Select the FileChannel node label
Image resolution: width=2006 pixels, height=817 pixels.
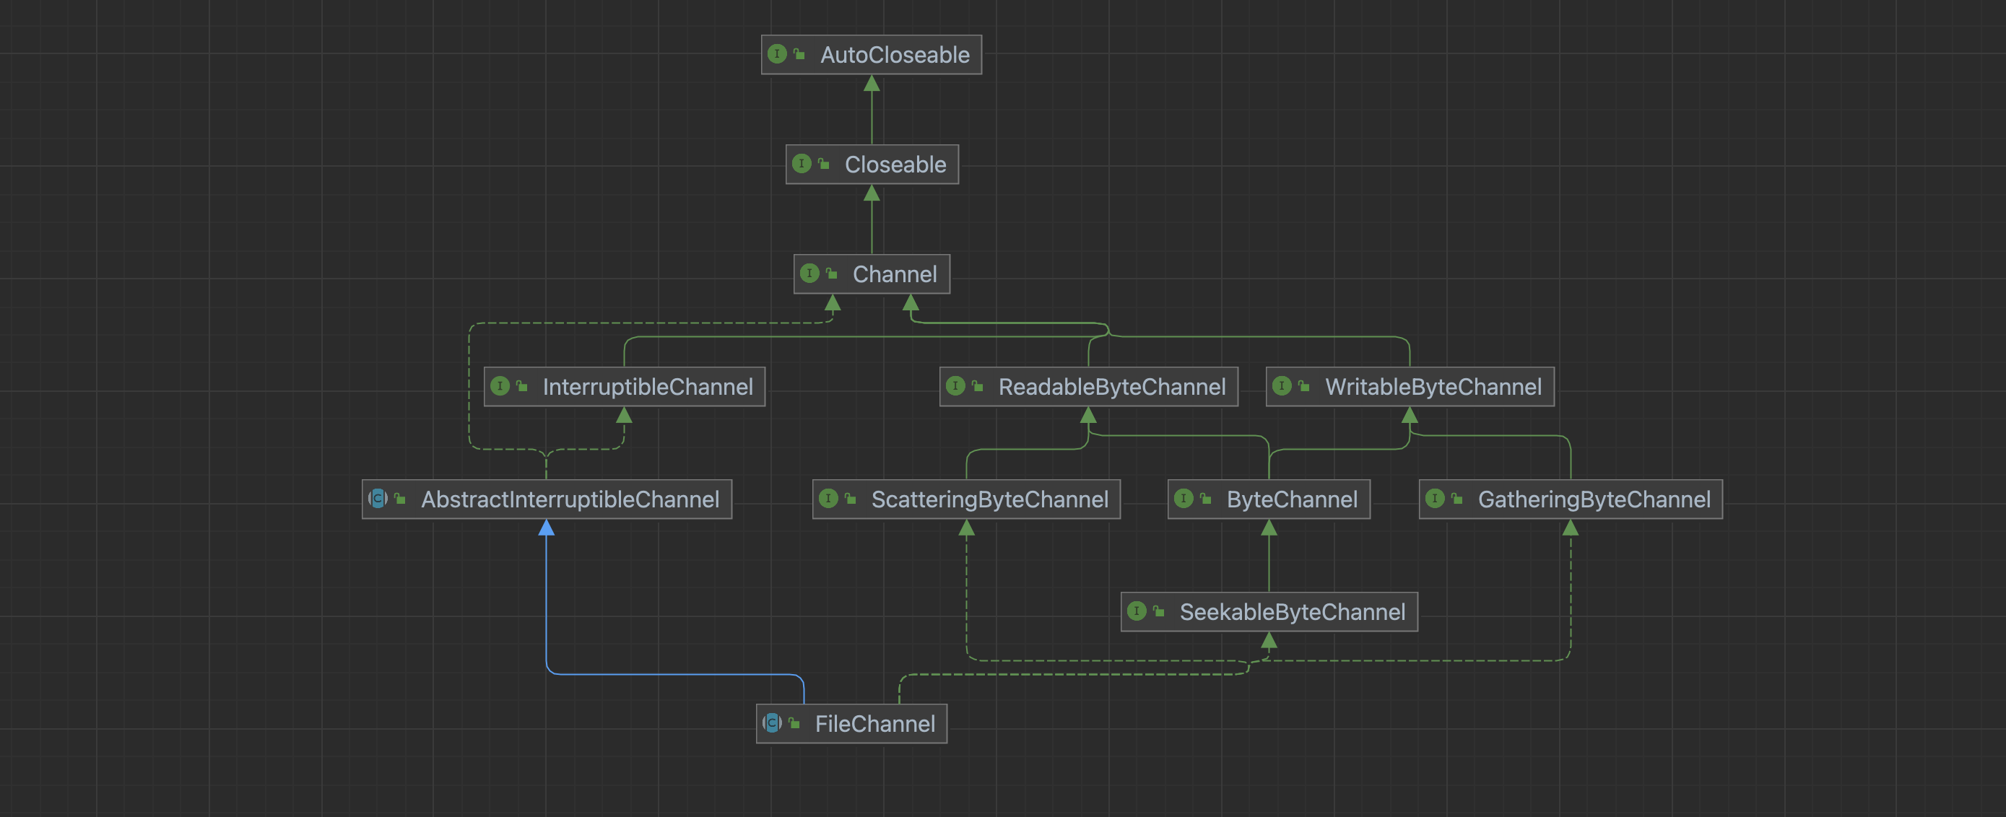tap(875, 725)
